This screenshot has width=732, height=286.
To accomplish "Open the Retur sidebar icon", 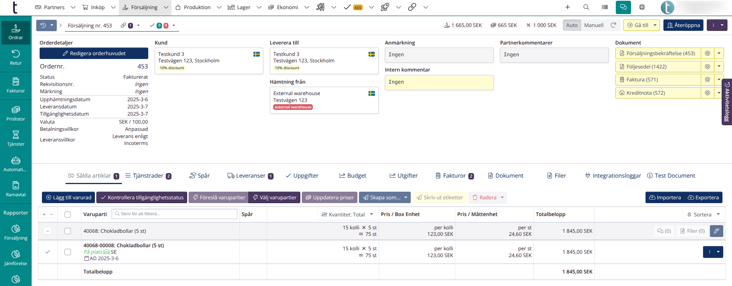I will [16, 57].
